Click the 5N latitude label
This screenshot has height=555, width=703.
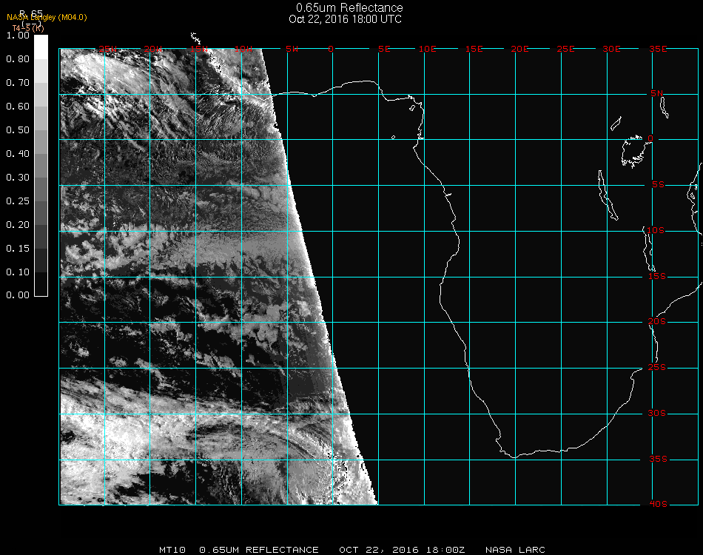[657, 93]
